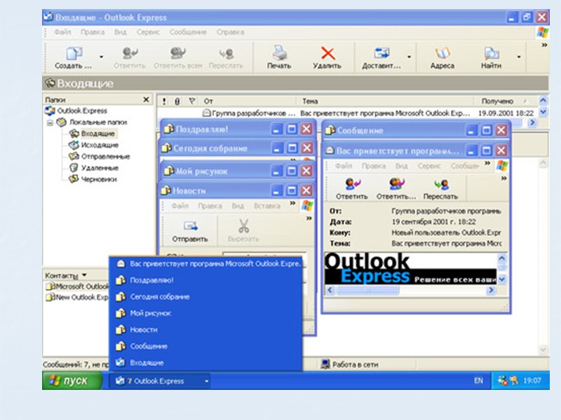Sort messages by Получено column header

click(x=506, y=101)
